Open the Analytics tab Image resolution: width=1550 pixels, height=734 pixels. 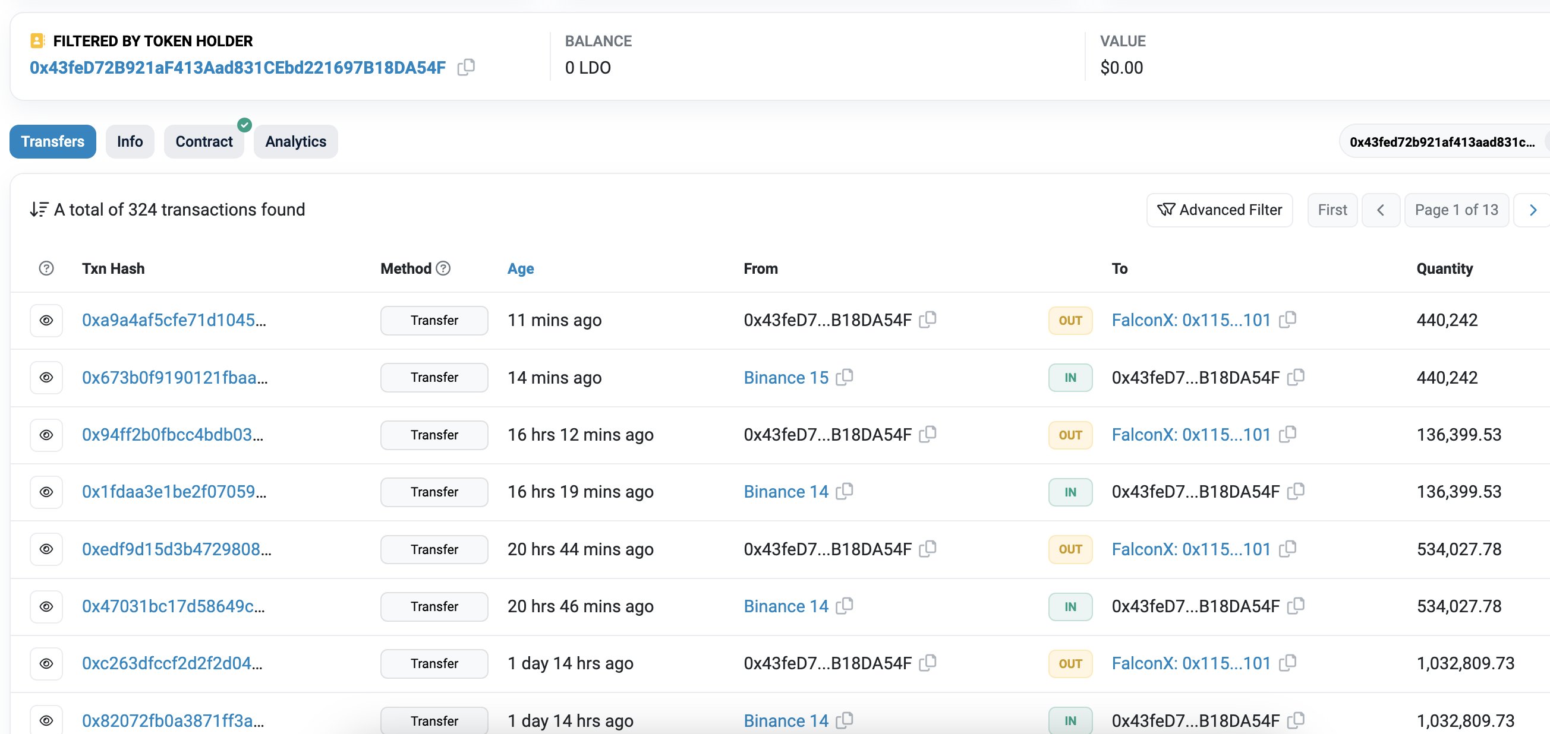pos(296,141)
